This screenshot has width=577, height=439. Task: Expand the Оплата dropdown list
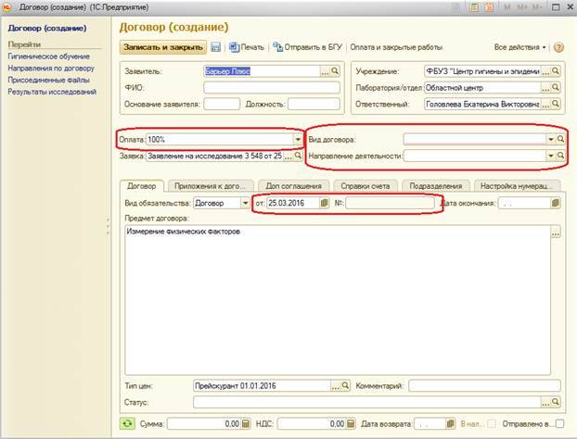coord(298,138)
